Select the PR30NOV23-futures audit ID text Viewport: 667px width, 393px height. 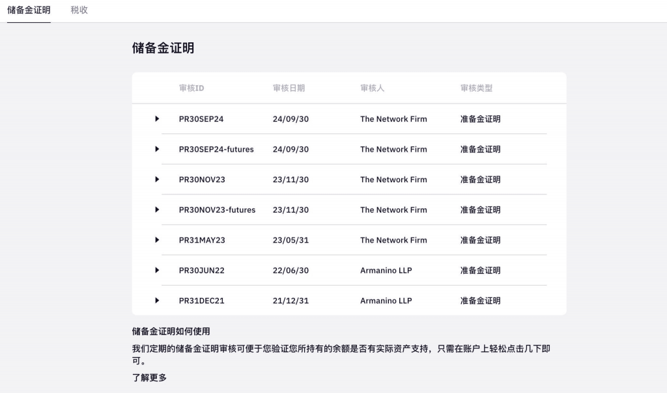[217, 210]
